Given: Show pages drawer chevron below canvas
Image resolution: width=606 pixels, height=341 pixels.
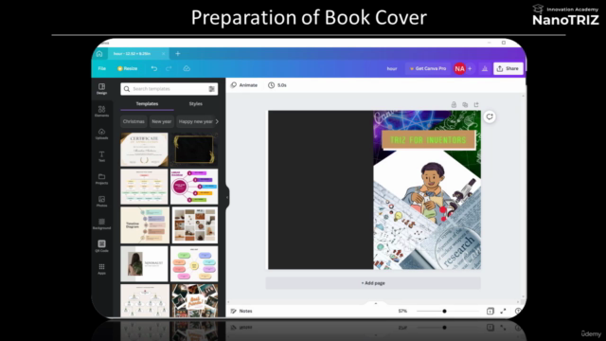Looking at the screenshot, I should (x=375, y=303).
